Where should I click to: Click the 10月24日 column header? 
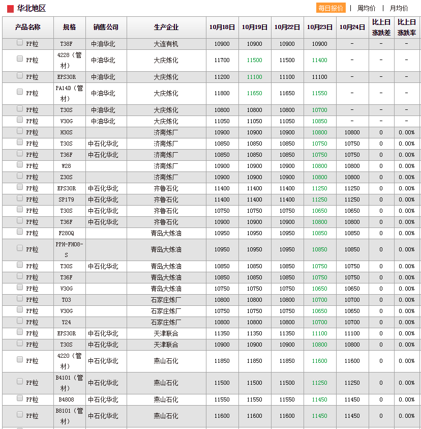tap(352, 27)
